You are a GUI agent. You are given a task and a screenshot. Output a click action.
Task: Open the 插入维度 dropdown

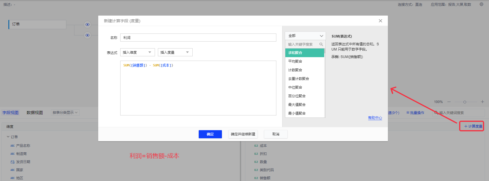(137, 52)
